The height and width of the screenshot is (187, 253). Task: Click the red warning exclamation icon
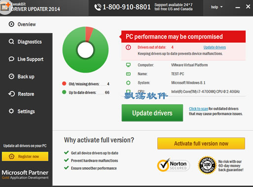pos(128,47)
